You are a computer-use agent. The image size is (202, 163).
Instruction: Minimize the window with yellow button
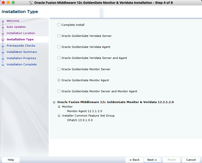8,3
